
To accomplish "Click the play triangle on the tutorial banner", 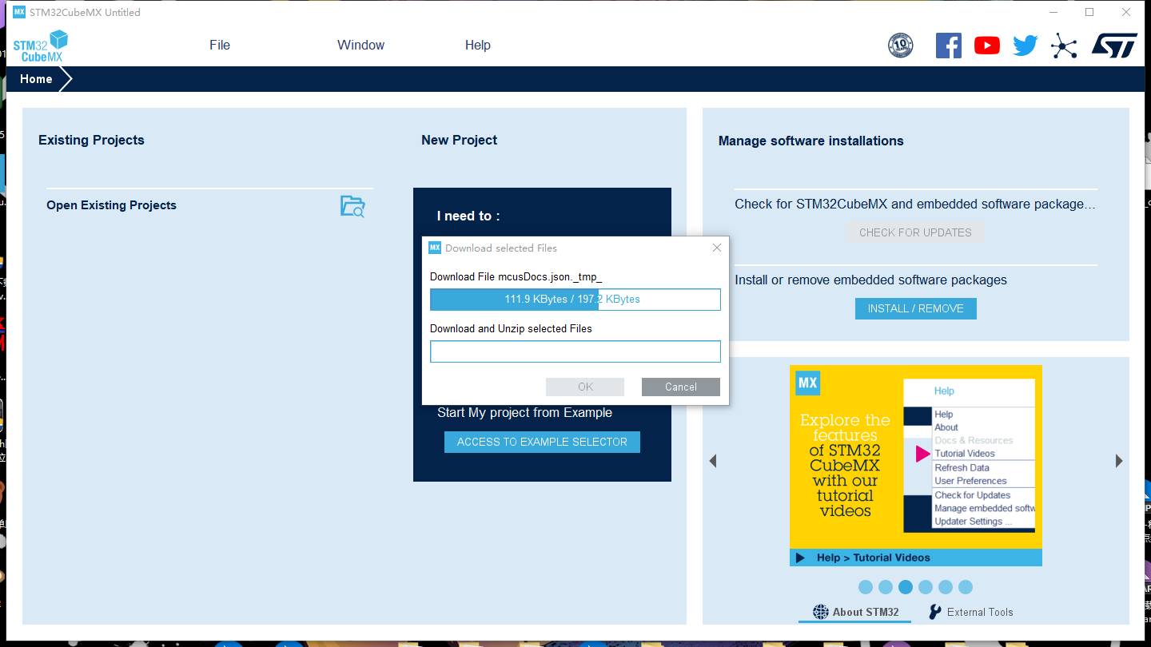I will 801,558.
